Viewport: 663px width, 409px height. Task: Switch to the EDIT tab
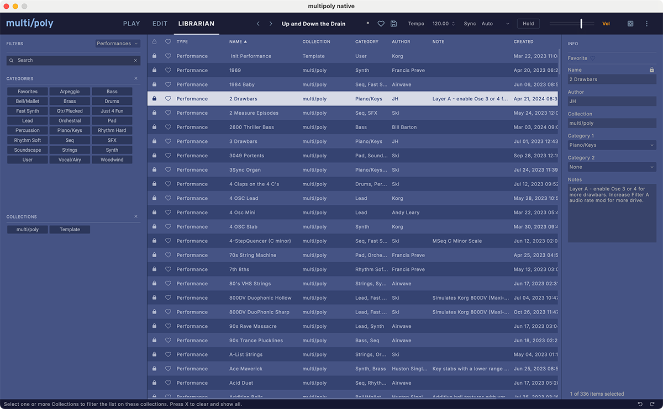[x=160, y=24]
